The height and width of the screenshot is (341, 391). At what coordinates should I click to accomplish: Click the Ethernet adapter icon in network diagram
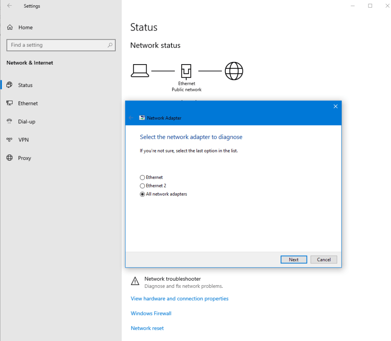186,71
